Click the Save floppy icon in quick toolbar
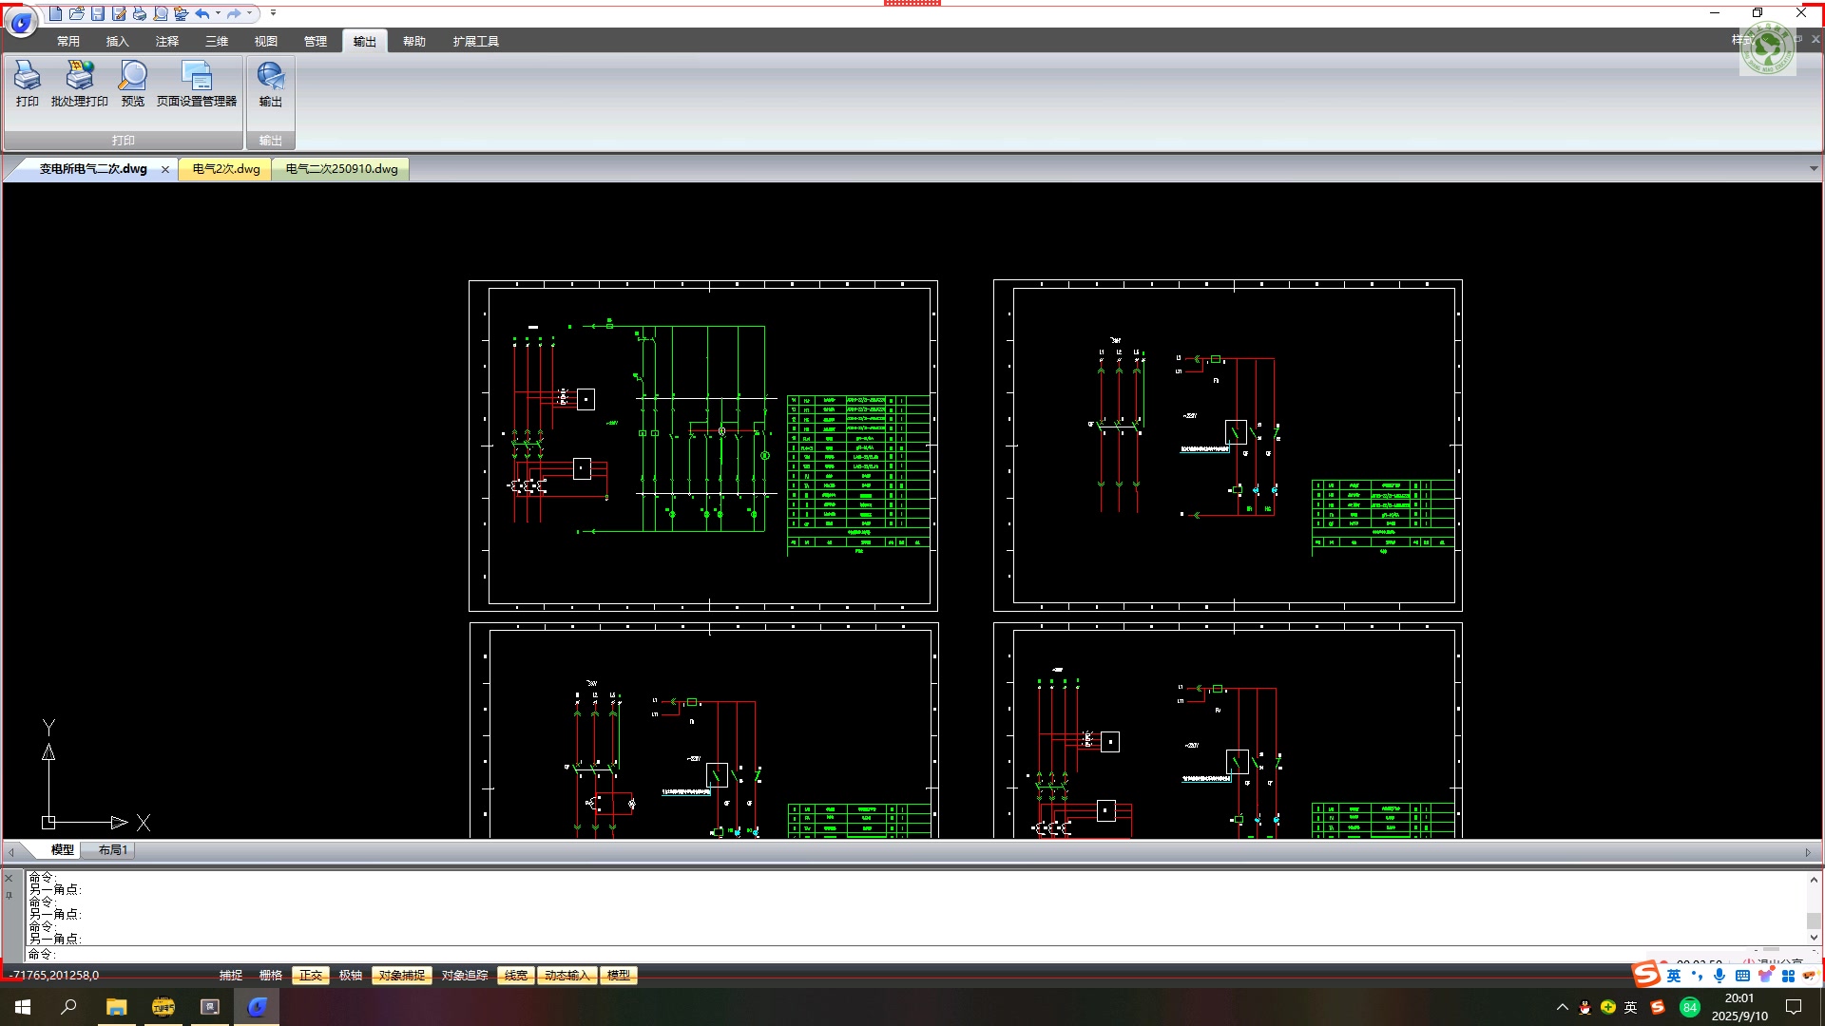 98,13
